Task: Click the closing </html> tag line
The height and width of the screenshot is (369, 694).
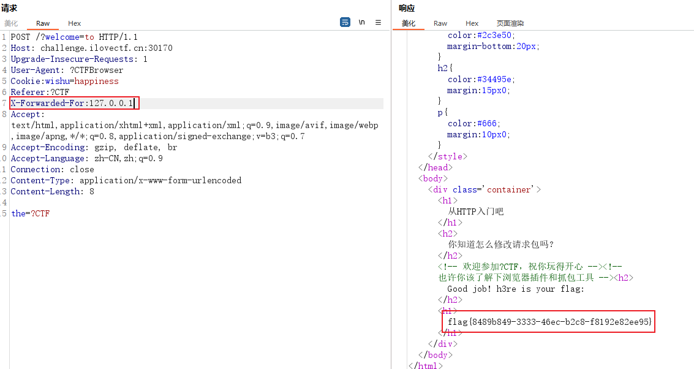Action: pyautogui.click(x=425, y=365)
